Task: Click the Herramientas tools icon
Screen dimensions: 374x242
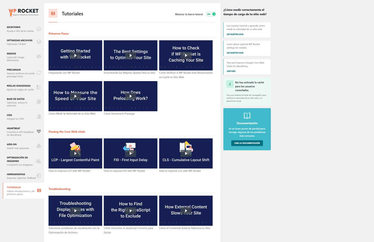Action: pos(39,176)
